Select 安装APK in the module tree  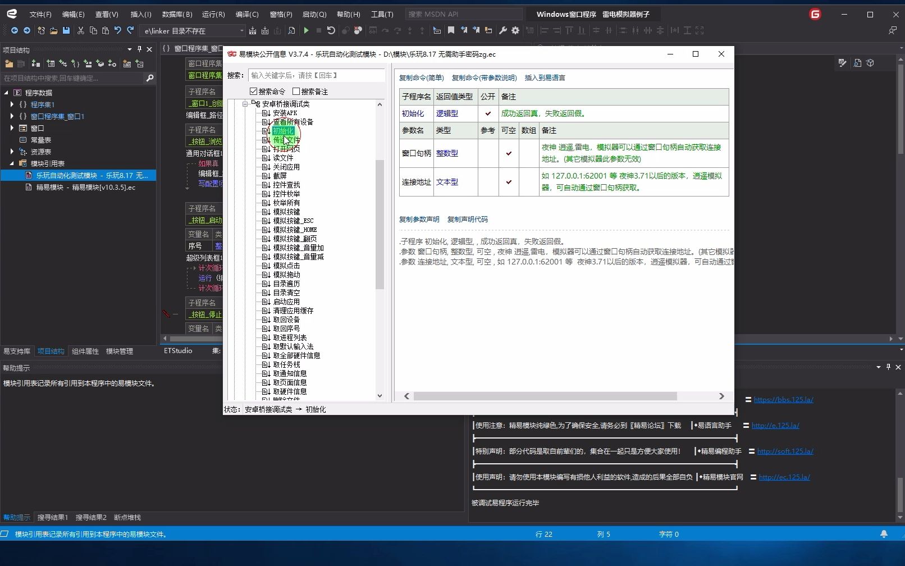pyautogui.click(x=285, y=113)
